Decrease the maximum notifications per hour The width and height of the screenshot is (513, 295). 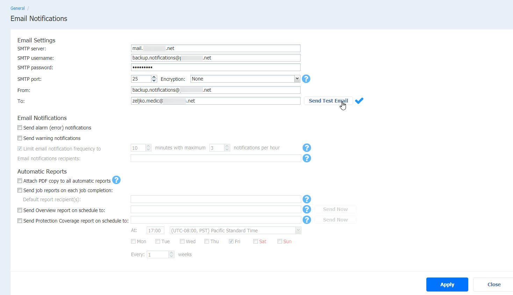227,149
